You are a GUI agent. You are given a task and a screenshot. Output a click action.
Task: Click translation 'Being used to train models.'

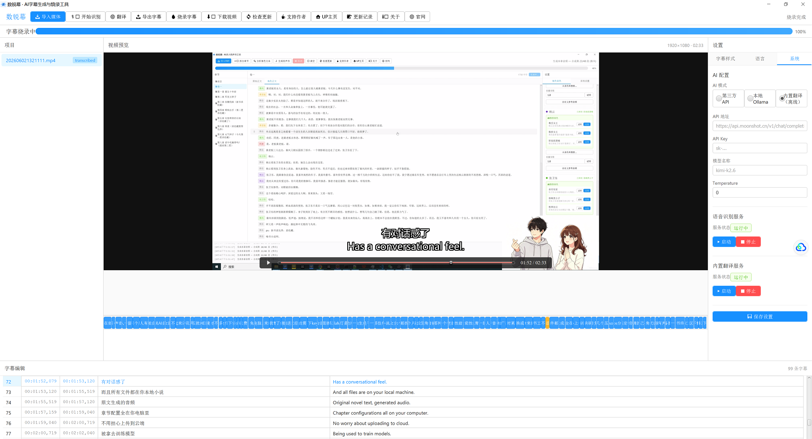pos(362,434)
